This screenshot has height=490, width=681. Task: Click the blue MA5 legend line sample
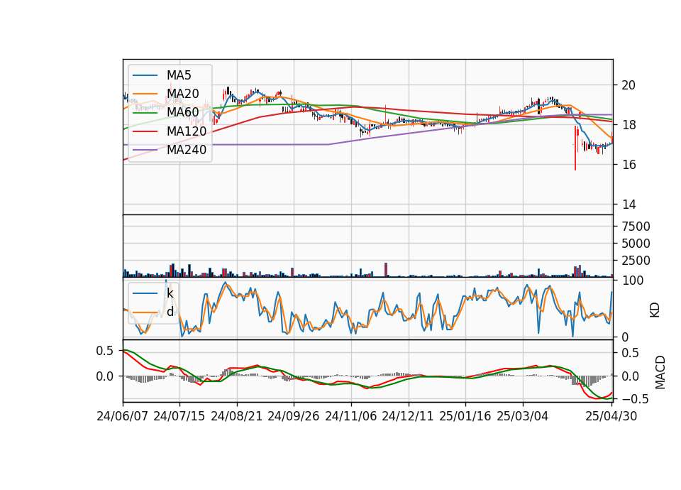[x=145, y=75]
